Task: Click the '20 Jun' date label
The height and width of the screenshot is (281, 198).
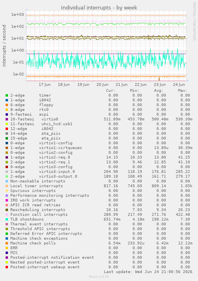Action: coord(102,85)
